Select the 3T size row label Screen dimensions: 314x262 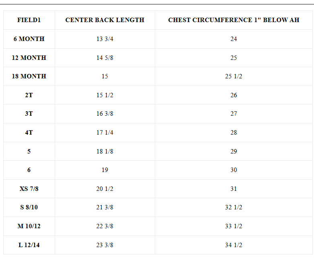point(29,114)
